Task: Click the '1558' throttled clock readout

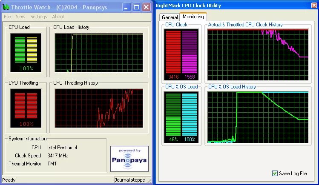Action: [x=190, y=77]
